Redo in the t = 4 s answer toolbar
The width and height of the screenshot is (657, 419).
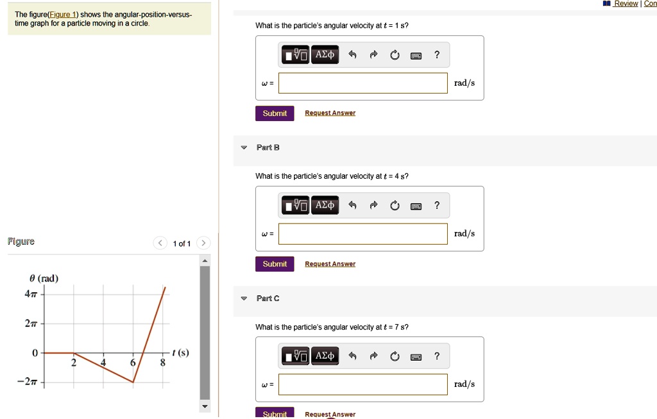pos(373,206)
